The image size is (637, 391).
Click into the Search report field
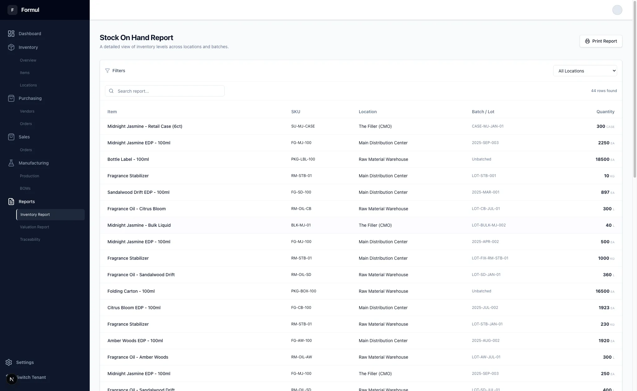pos(168,91)
